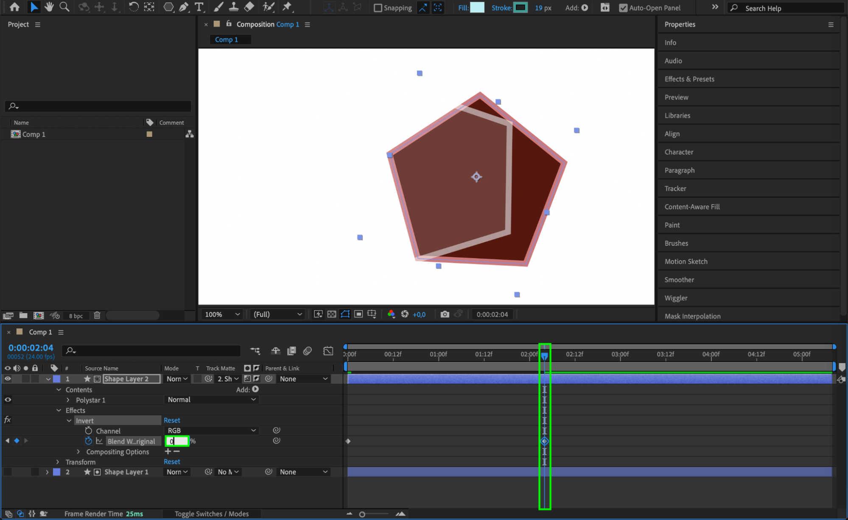This screenshot has height=520, width=848.
Task: Uncheck Auto-Open Panel checkbox
Action: [623, 8]
